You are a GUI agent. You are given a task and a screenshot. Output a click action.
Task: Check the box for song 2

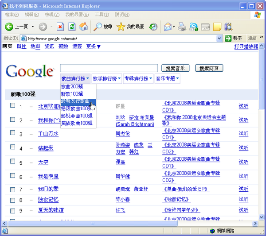tap(12, 119)
